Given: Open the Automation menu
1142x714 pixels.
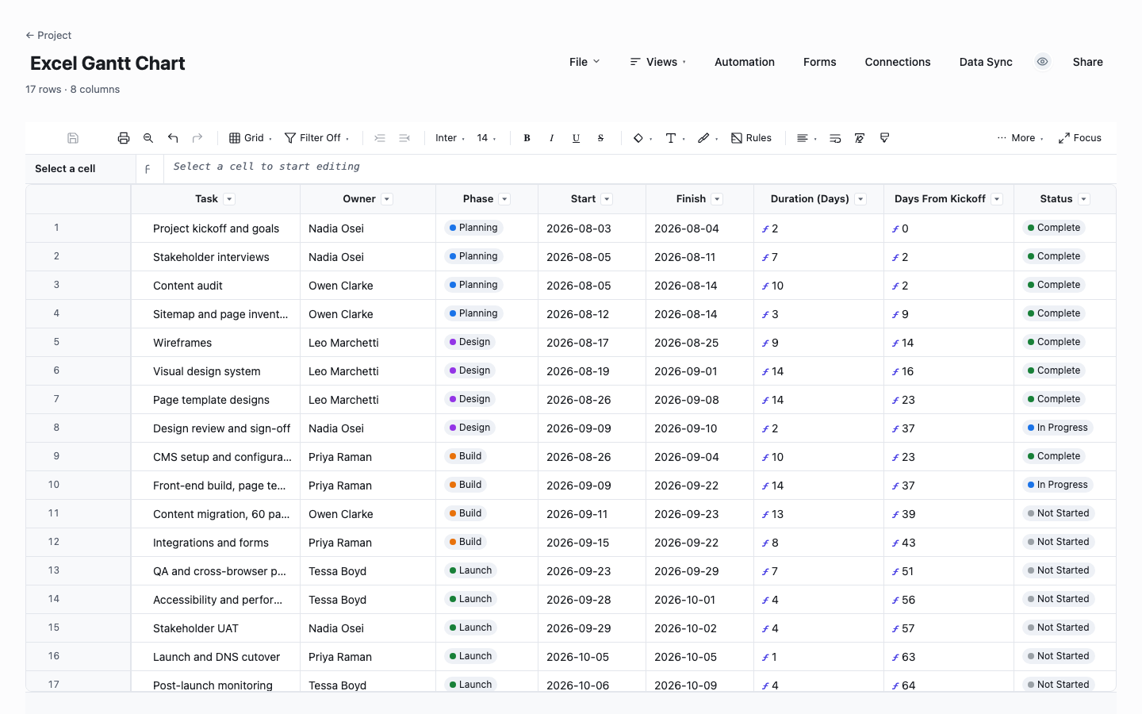Looking at the screenshot, I should (745, 62).
